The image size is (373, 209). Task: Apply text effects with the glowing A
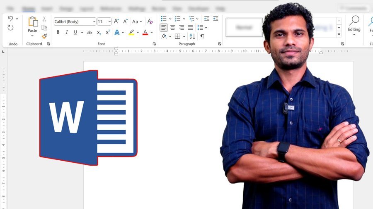(117, 32)
